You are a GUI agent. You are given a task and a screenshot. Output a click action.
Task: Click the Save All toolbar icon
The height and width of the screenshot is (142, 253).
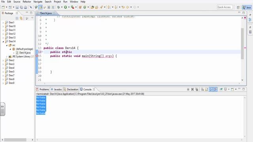point(21,7)
